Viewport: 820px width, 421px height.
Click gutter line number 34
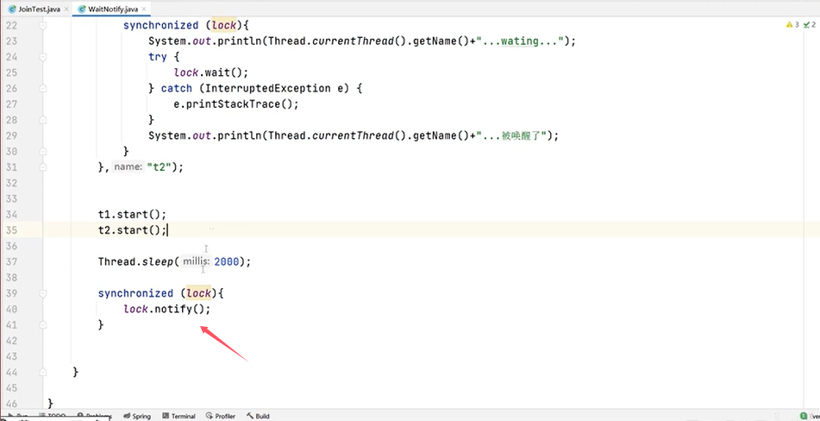coord(11,215)
